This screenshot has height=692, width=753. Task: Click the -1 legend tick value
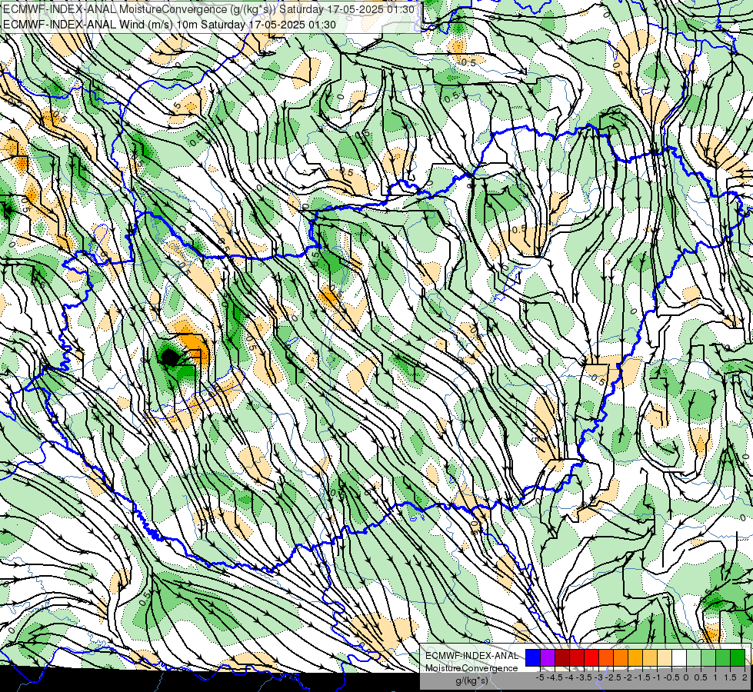[x=657, y=677]
